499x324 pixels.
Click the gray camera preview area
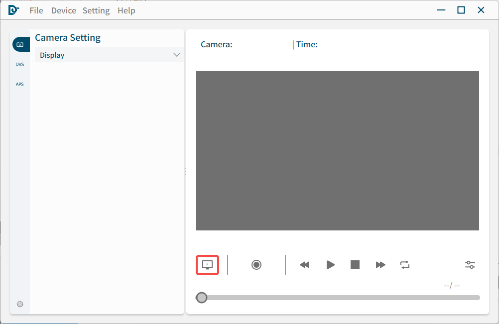(x=338, y=151)
